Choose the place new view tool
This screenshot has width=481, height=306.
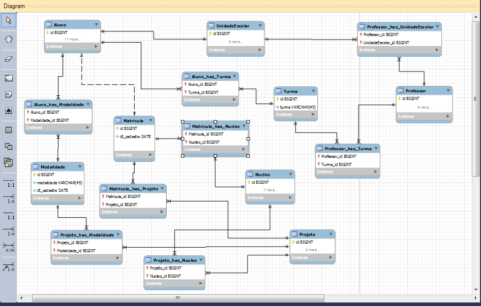coord(9,146)
